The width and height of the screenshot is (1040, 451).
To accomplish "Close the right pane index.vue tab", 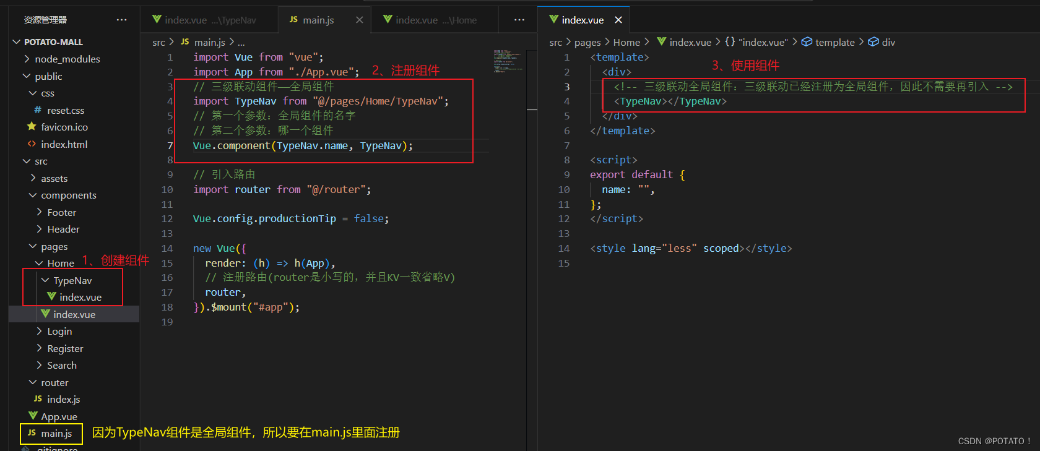I will [x=618, y=20].
